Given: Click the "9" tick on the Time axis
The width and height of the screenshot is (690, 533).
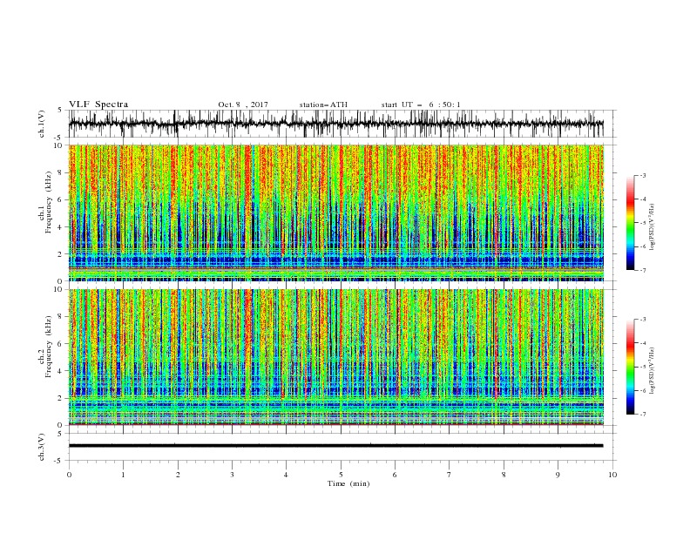Looking at the screenshot, I should (x=558, y=475).
